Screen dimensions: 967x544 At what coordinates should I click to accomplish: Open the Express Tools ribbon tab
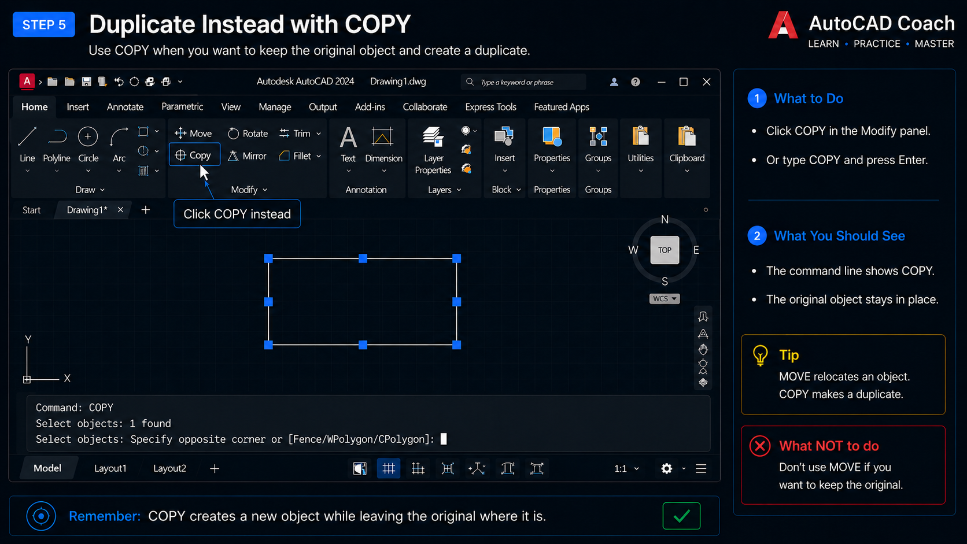click(490, 107)
